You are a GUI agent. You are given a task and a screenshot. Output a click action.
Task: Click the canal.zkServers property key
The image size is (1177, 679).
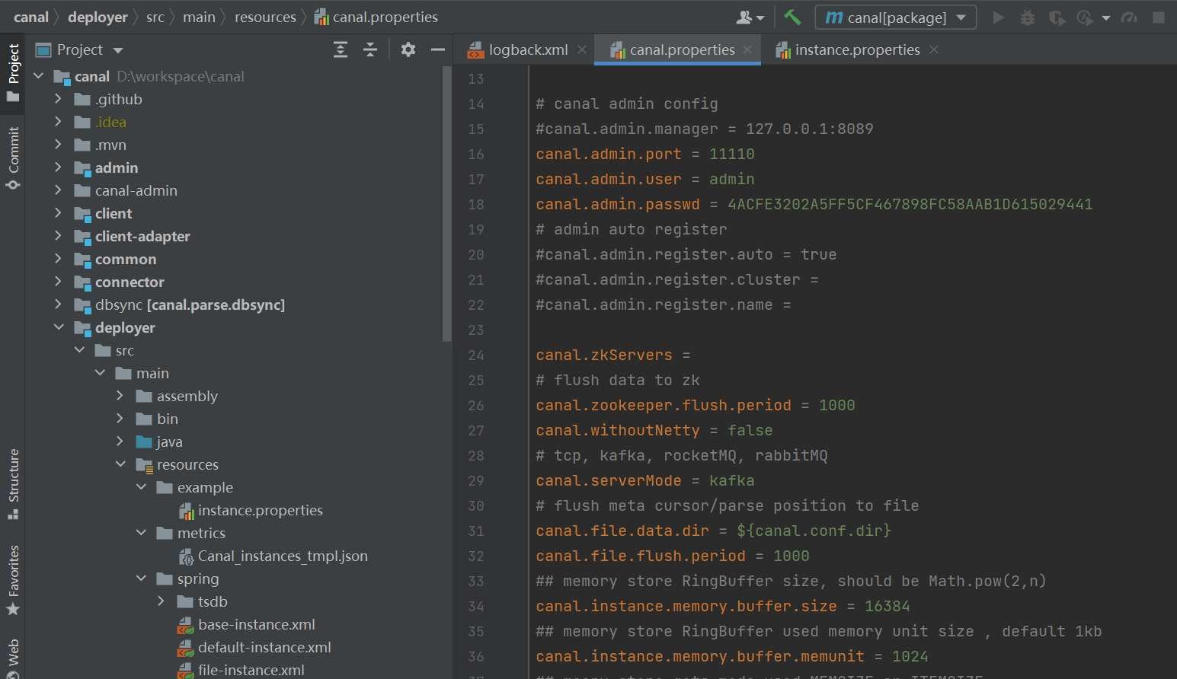point(604,355)
